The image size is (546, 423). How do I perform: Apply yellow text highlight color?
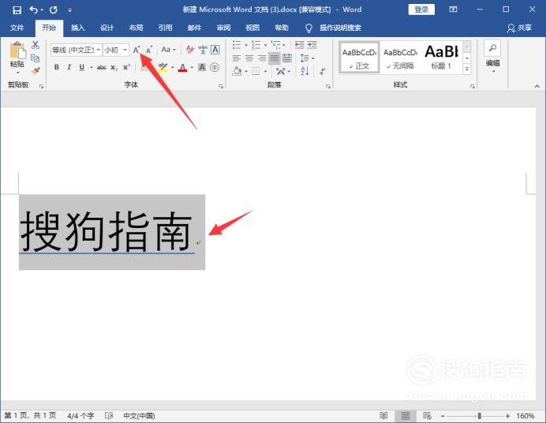click(x=163, y=67)
